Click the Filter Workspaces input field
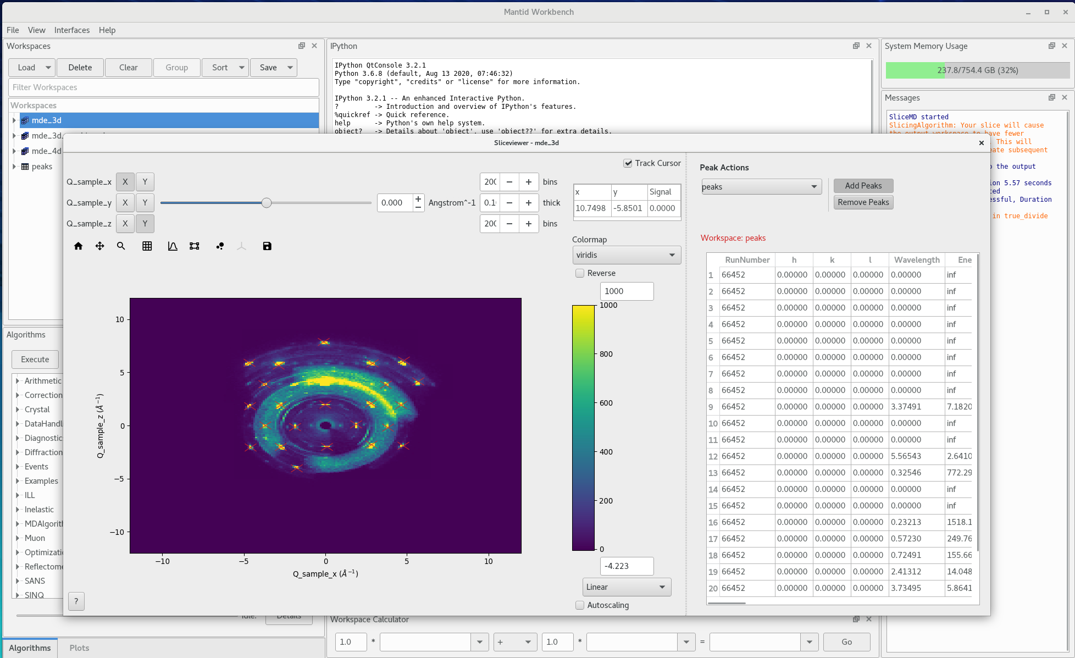This screenshot has height=658, width=1075. click(163, 87)
